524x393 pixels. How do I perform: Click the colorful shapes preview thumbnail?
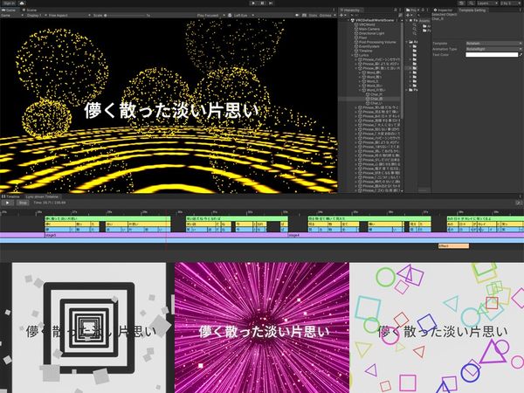point(437,327)
